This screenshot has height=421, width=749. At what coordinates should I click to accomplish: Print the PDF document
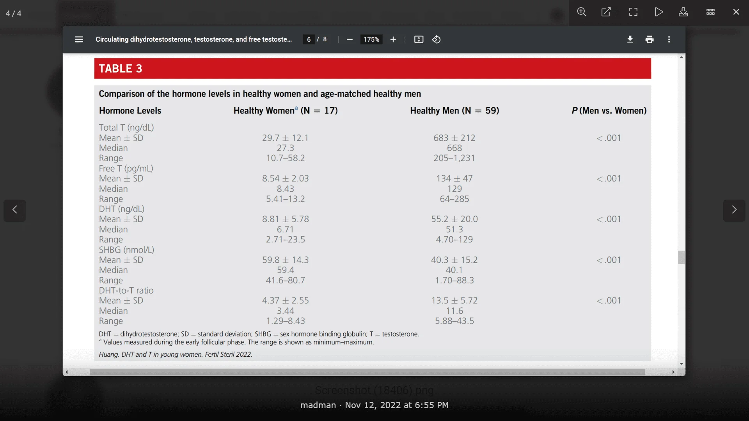click(650, 39)
